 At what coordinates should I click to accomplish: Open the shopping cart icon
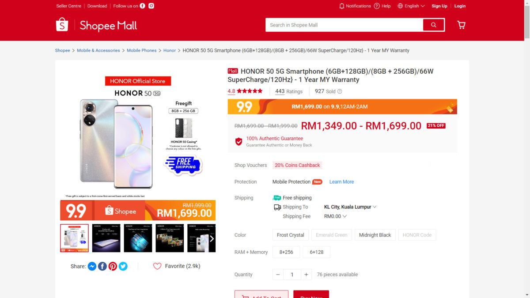[461, 25]
